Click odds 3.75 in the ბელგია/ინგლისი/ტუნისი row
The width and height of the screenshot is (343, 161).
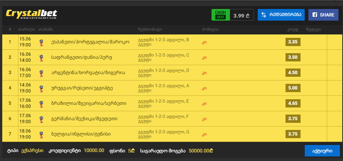[x=293, y=134]
